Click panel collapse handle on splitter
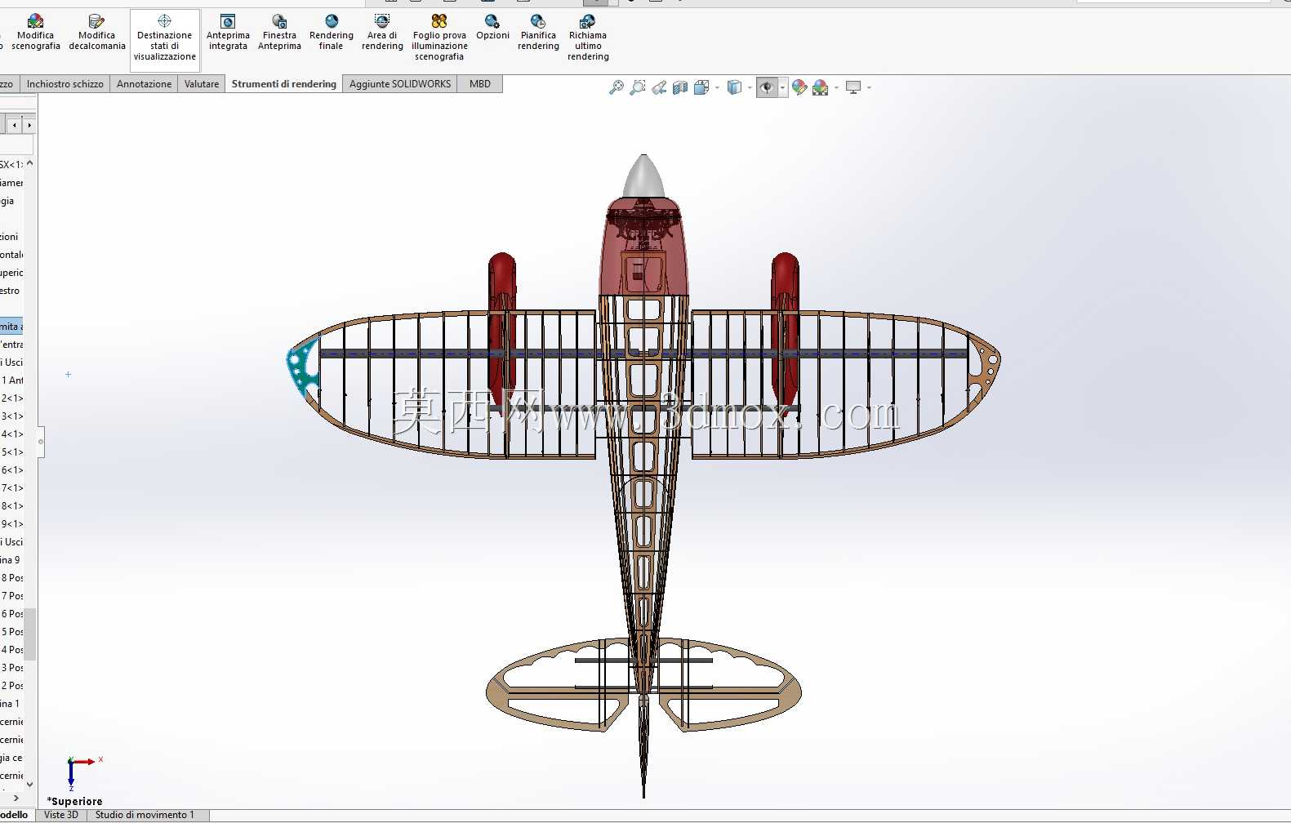The image size is (1291, 823). pos(41,442)
